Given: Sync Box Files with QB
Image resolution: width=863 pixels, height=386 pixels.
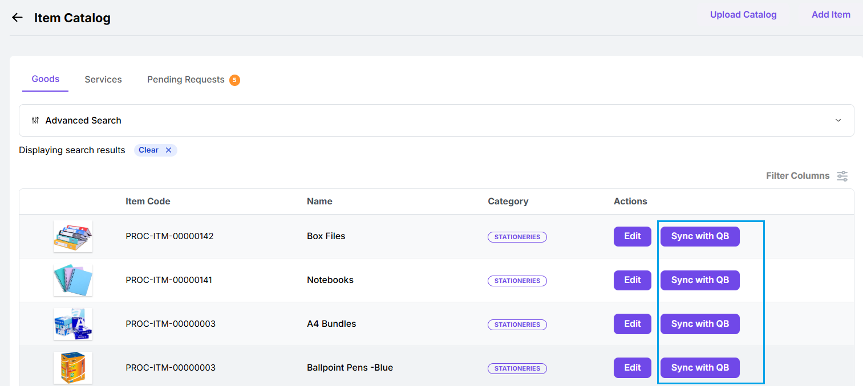Looking at the screenshot, I should pyautogui.click(x=700, y=236).
